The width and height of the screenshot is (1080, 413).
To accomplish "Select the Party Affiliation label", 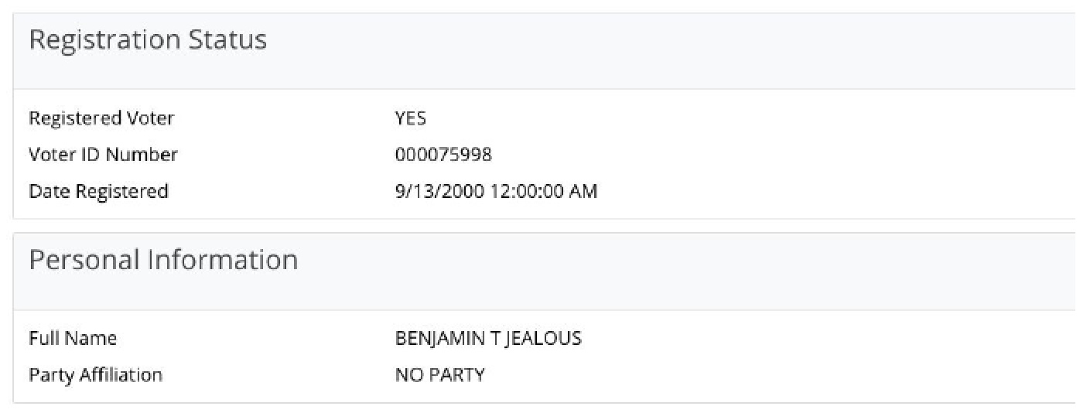I will pos(96,375).
